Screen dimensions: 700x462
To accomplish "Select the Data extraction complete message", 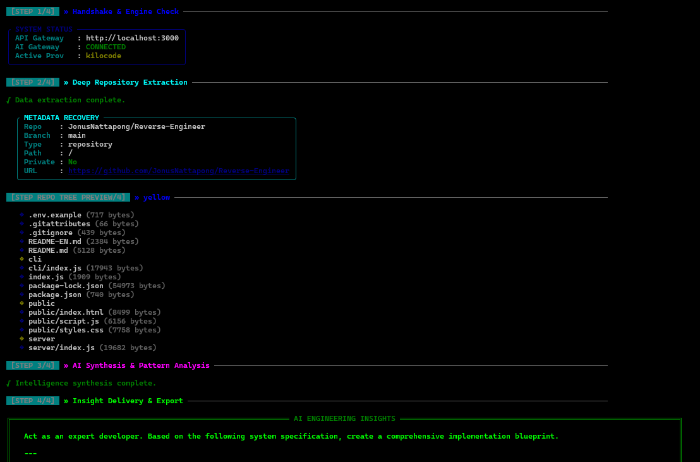I will tap(70, 100).
